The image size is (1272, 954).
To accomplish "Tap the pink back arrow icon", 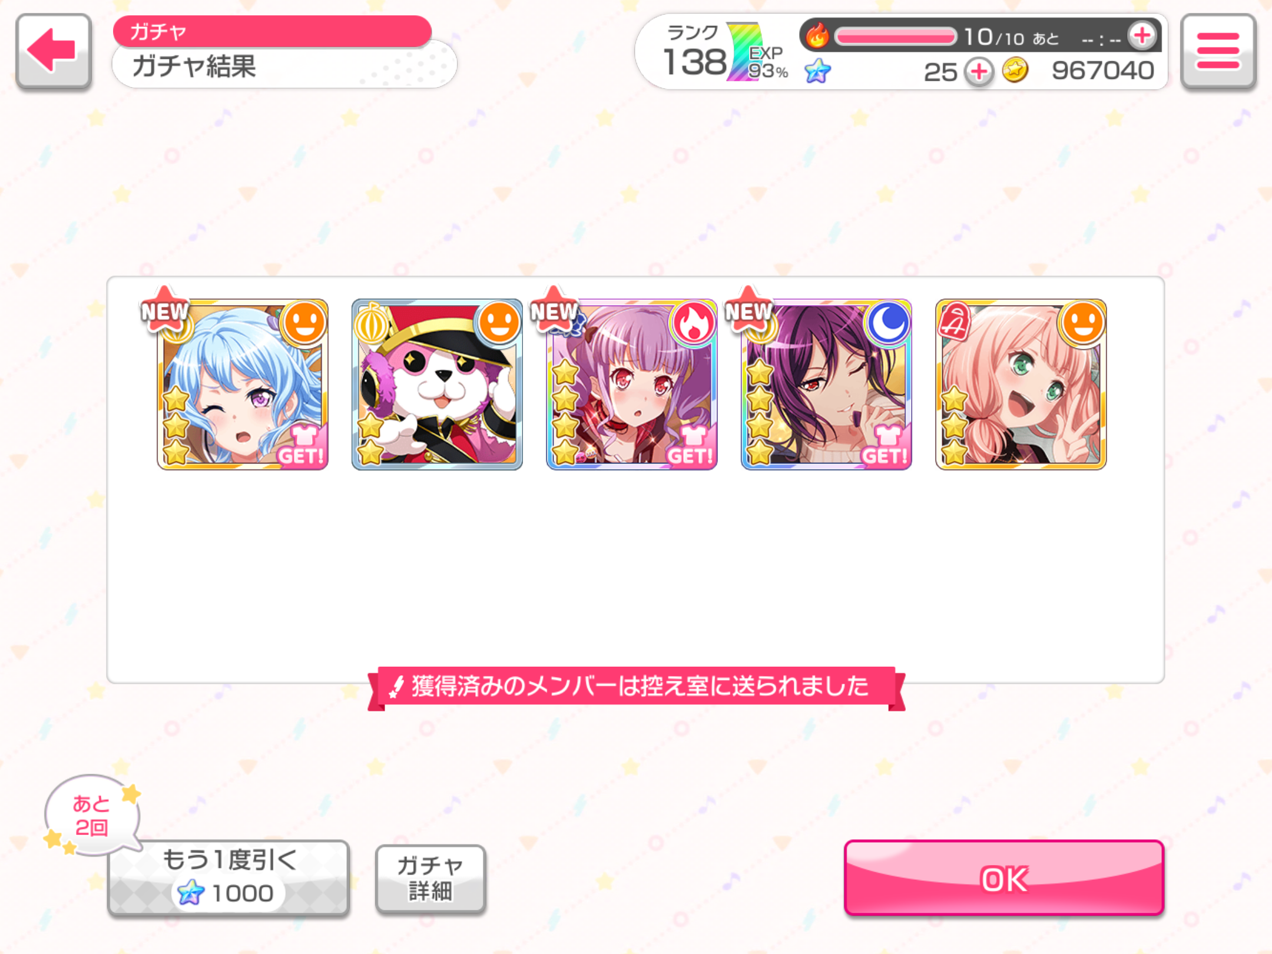I will tap(53, 52).
